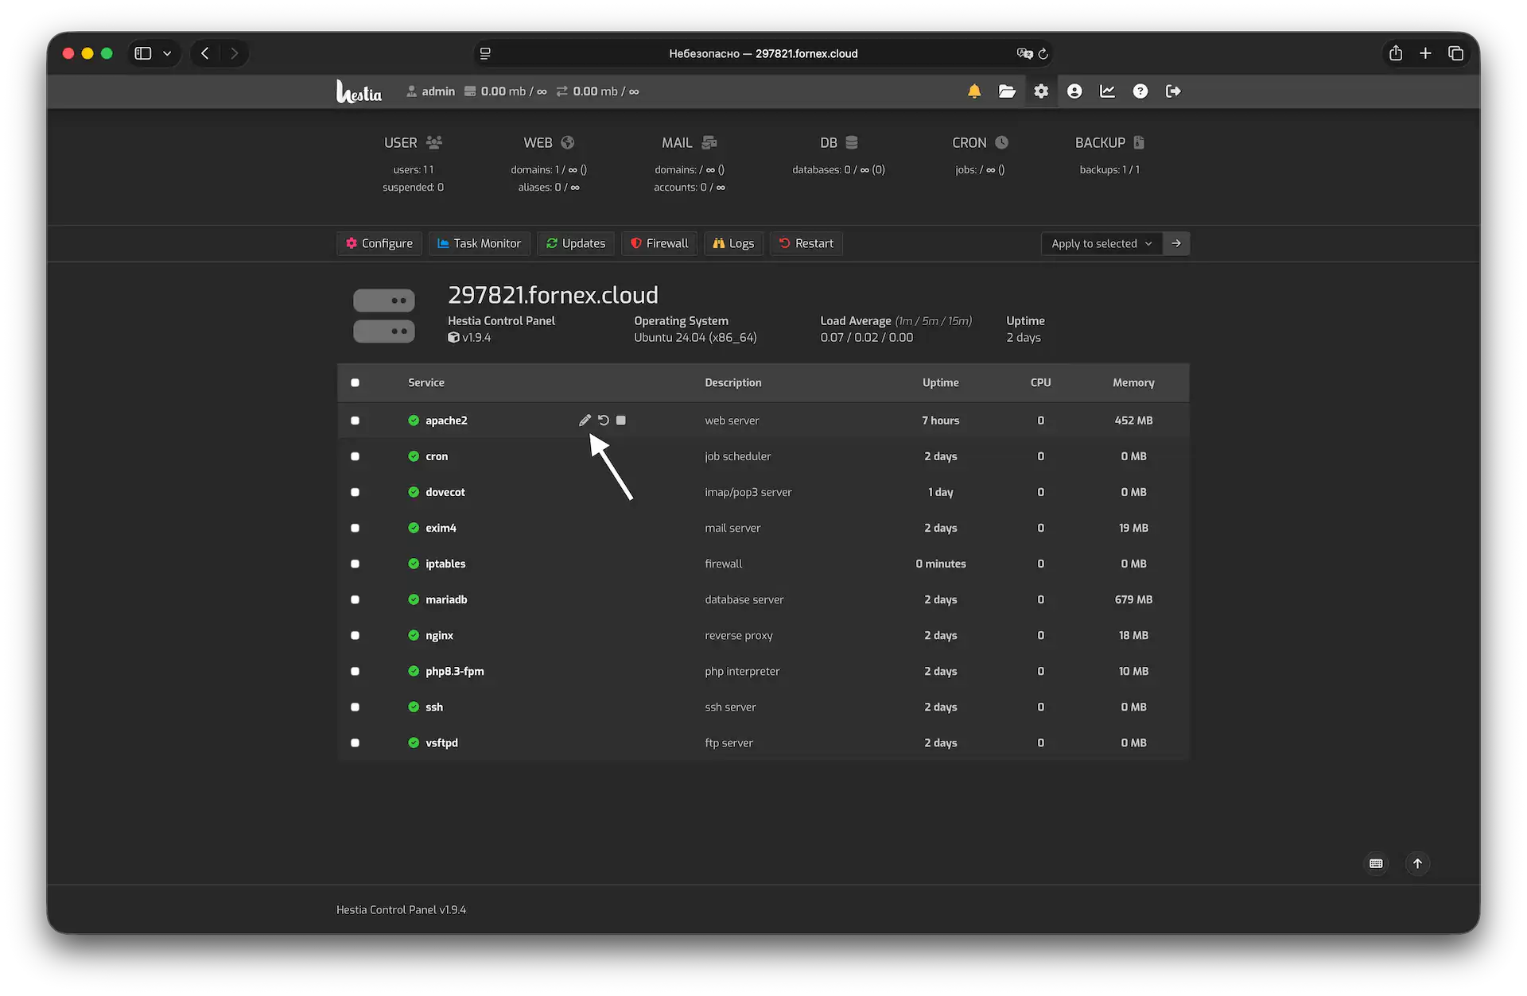The height and width of the screenshot is (996, 1527).
Task: Click the Hestia logo
Action: tap(359, 91)
